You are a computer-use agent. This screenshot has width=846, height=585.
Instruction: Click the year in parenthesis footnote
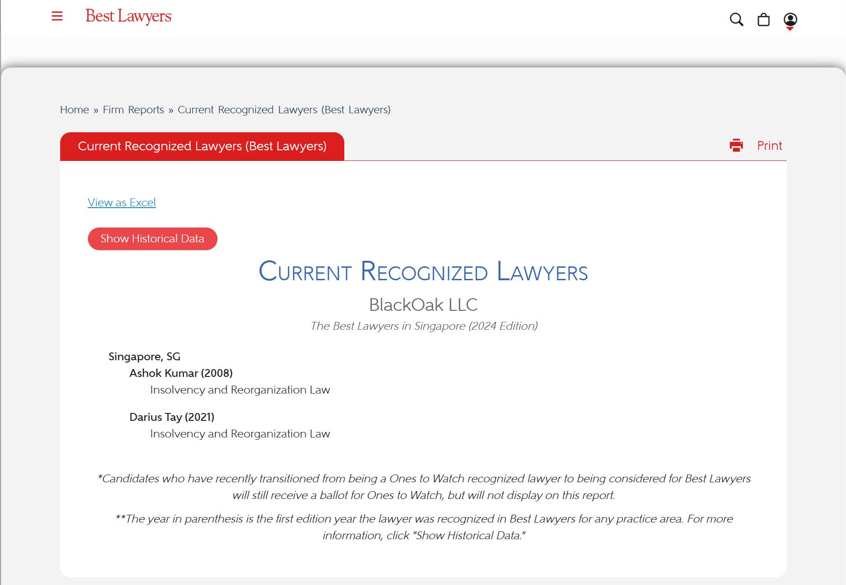[424, 527]
